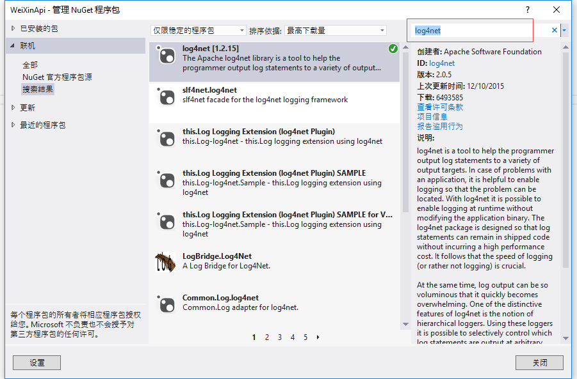Click the Common.Log.log4net package icon
This screenshot has width=577, height=379.
[x=166, y=305]
